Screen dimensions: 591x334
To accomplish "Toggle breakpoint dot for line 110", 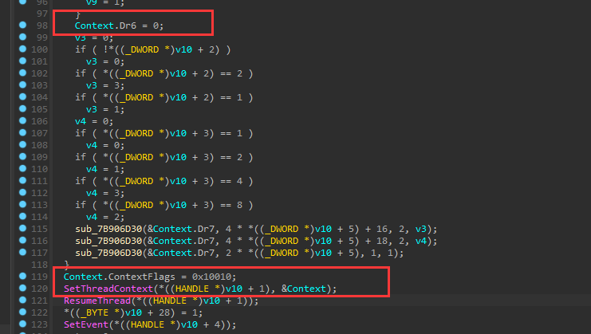I will point(22,169).
